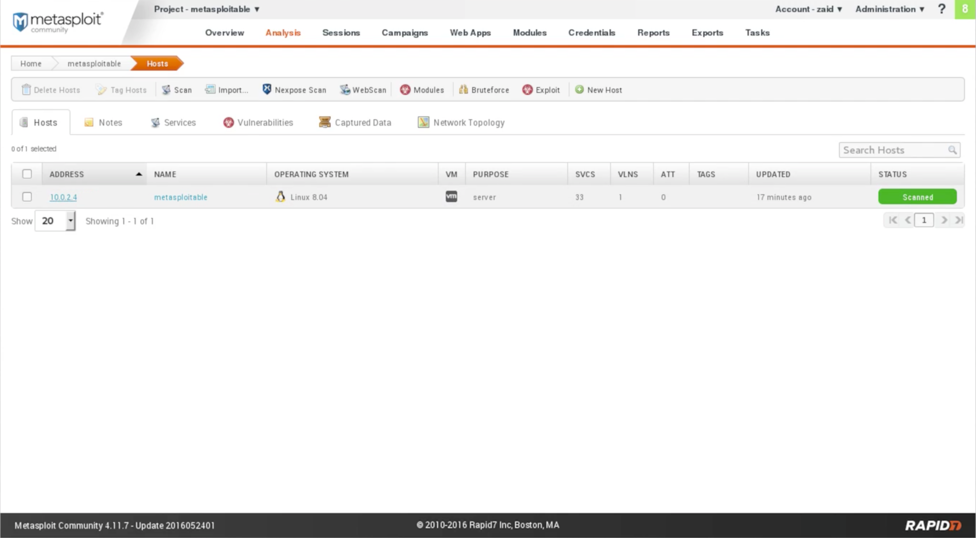This screenshot has height=538, width=976.
Task: Click the Exploit icon
Action: [528, 89]
